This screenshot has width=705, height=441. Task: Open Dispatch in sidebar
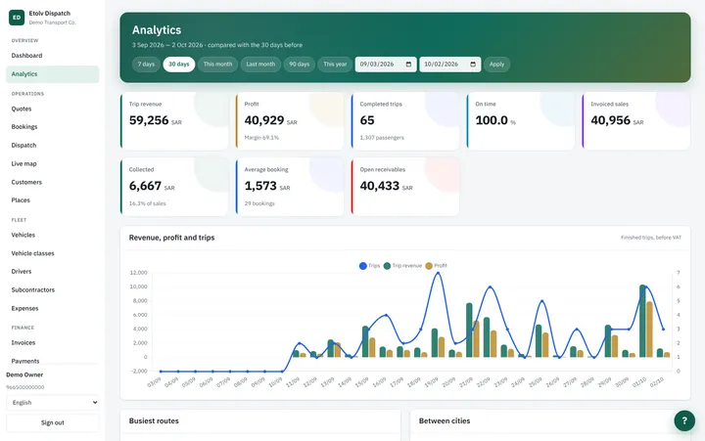pos(53,145)
